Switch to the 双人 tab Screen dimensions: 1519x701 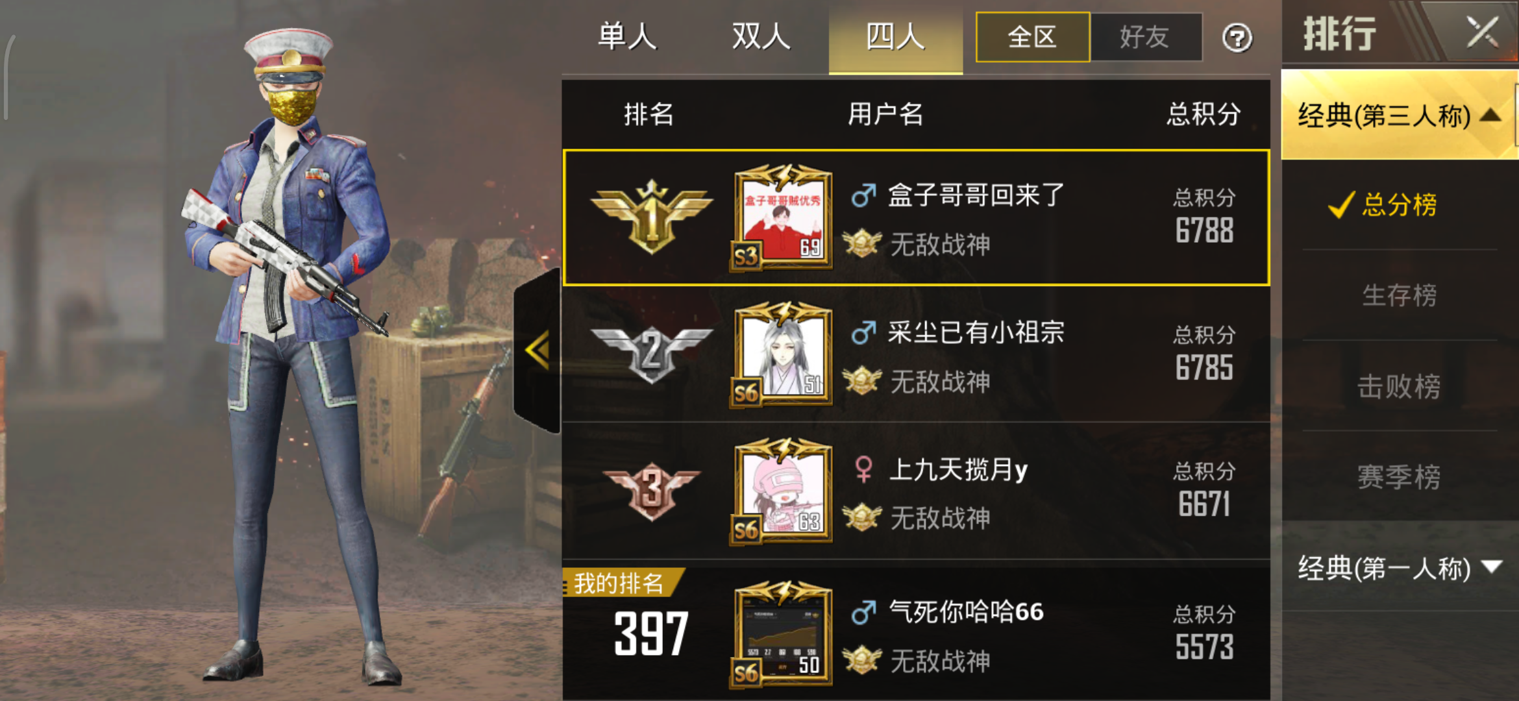click(x=761, y=36)
